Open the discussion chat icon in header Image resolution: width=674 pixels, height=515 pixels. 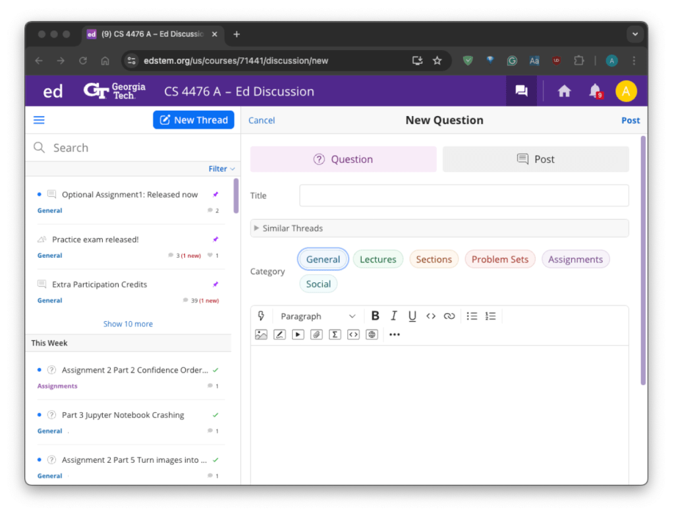point(521,91)
